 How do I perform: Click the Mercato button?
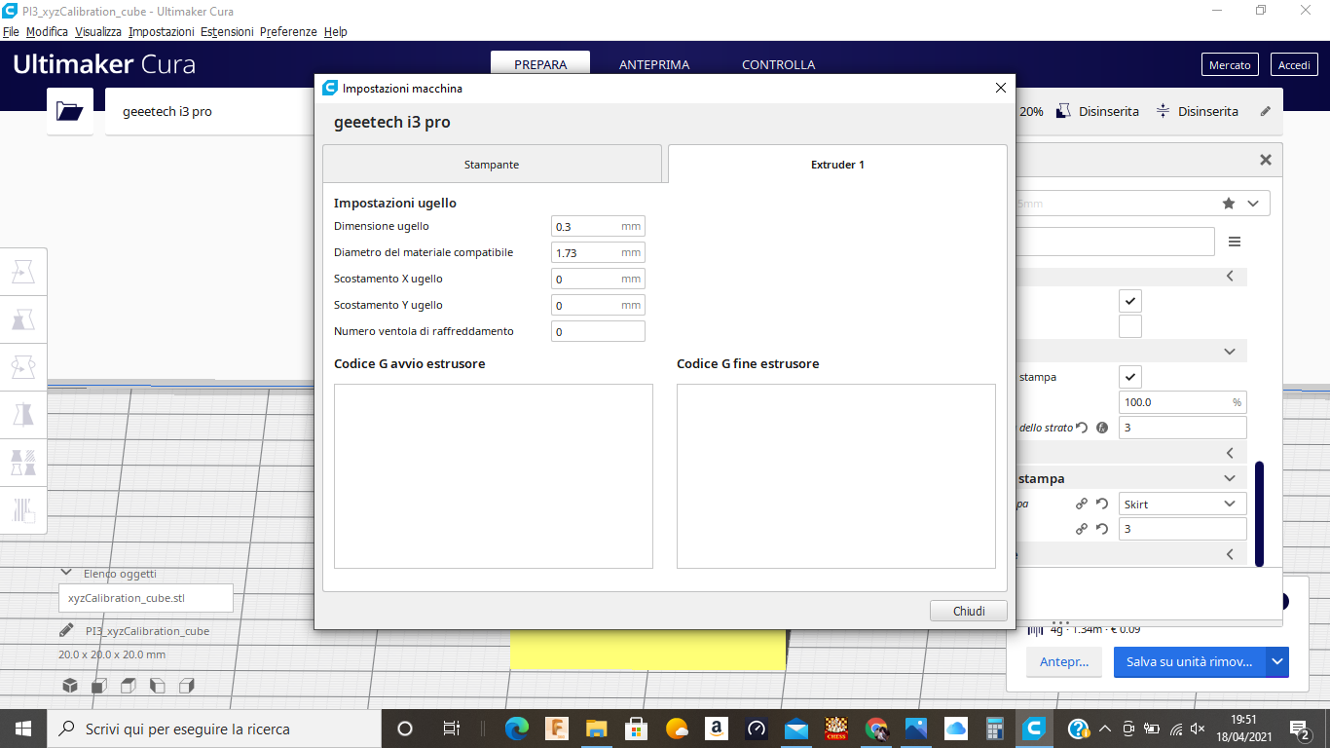click(x=1230, y=65)
